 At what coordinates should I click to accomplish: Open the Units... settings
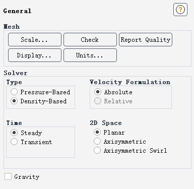coord(90,55)
